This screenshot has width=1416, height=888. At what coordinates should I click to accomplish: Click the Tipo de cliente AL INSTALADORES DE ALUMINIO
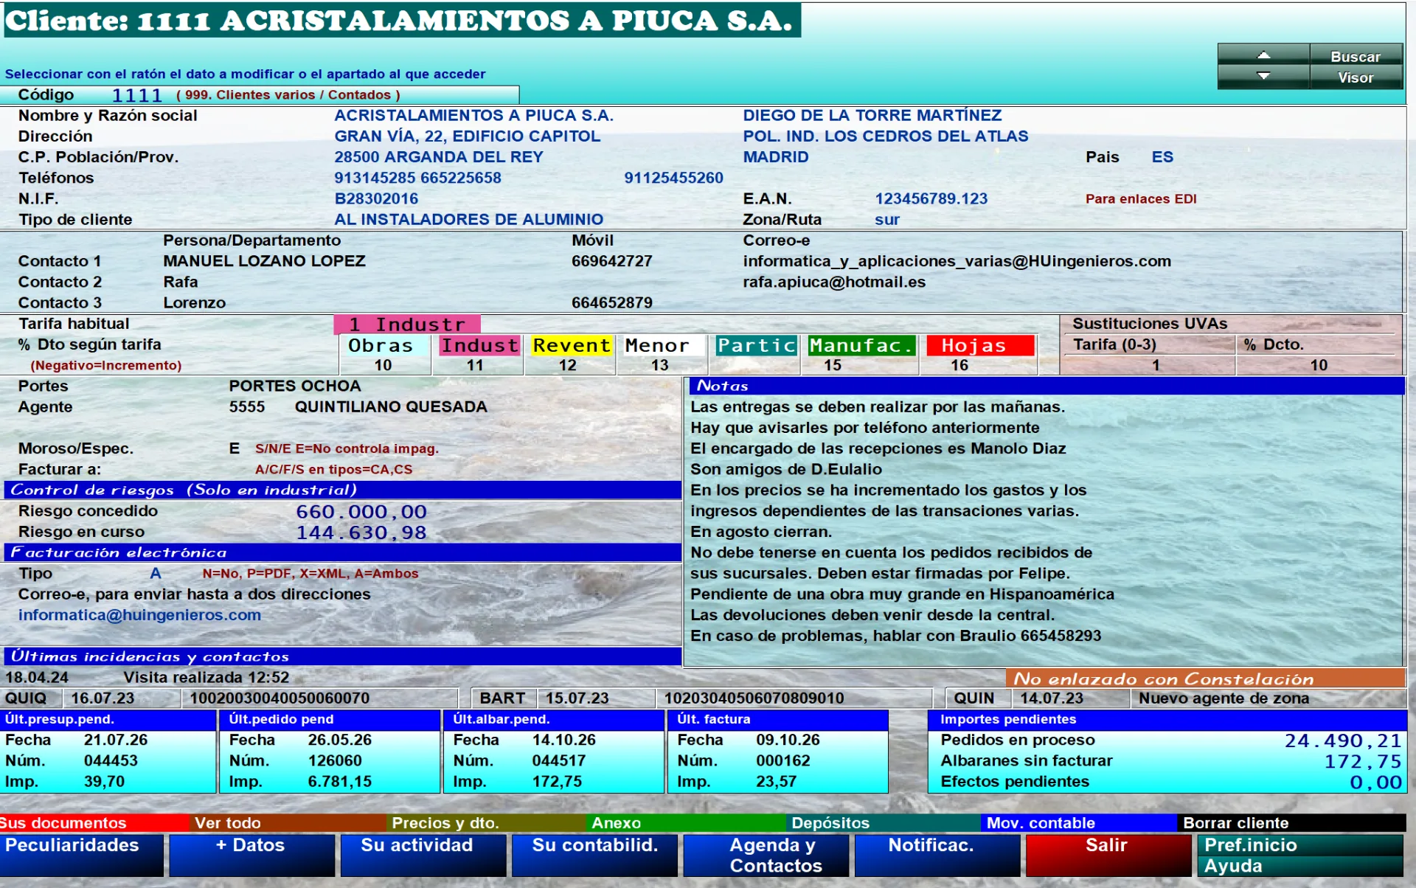(468, 220)
